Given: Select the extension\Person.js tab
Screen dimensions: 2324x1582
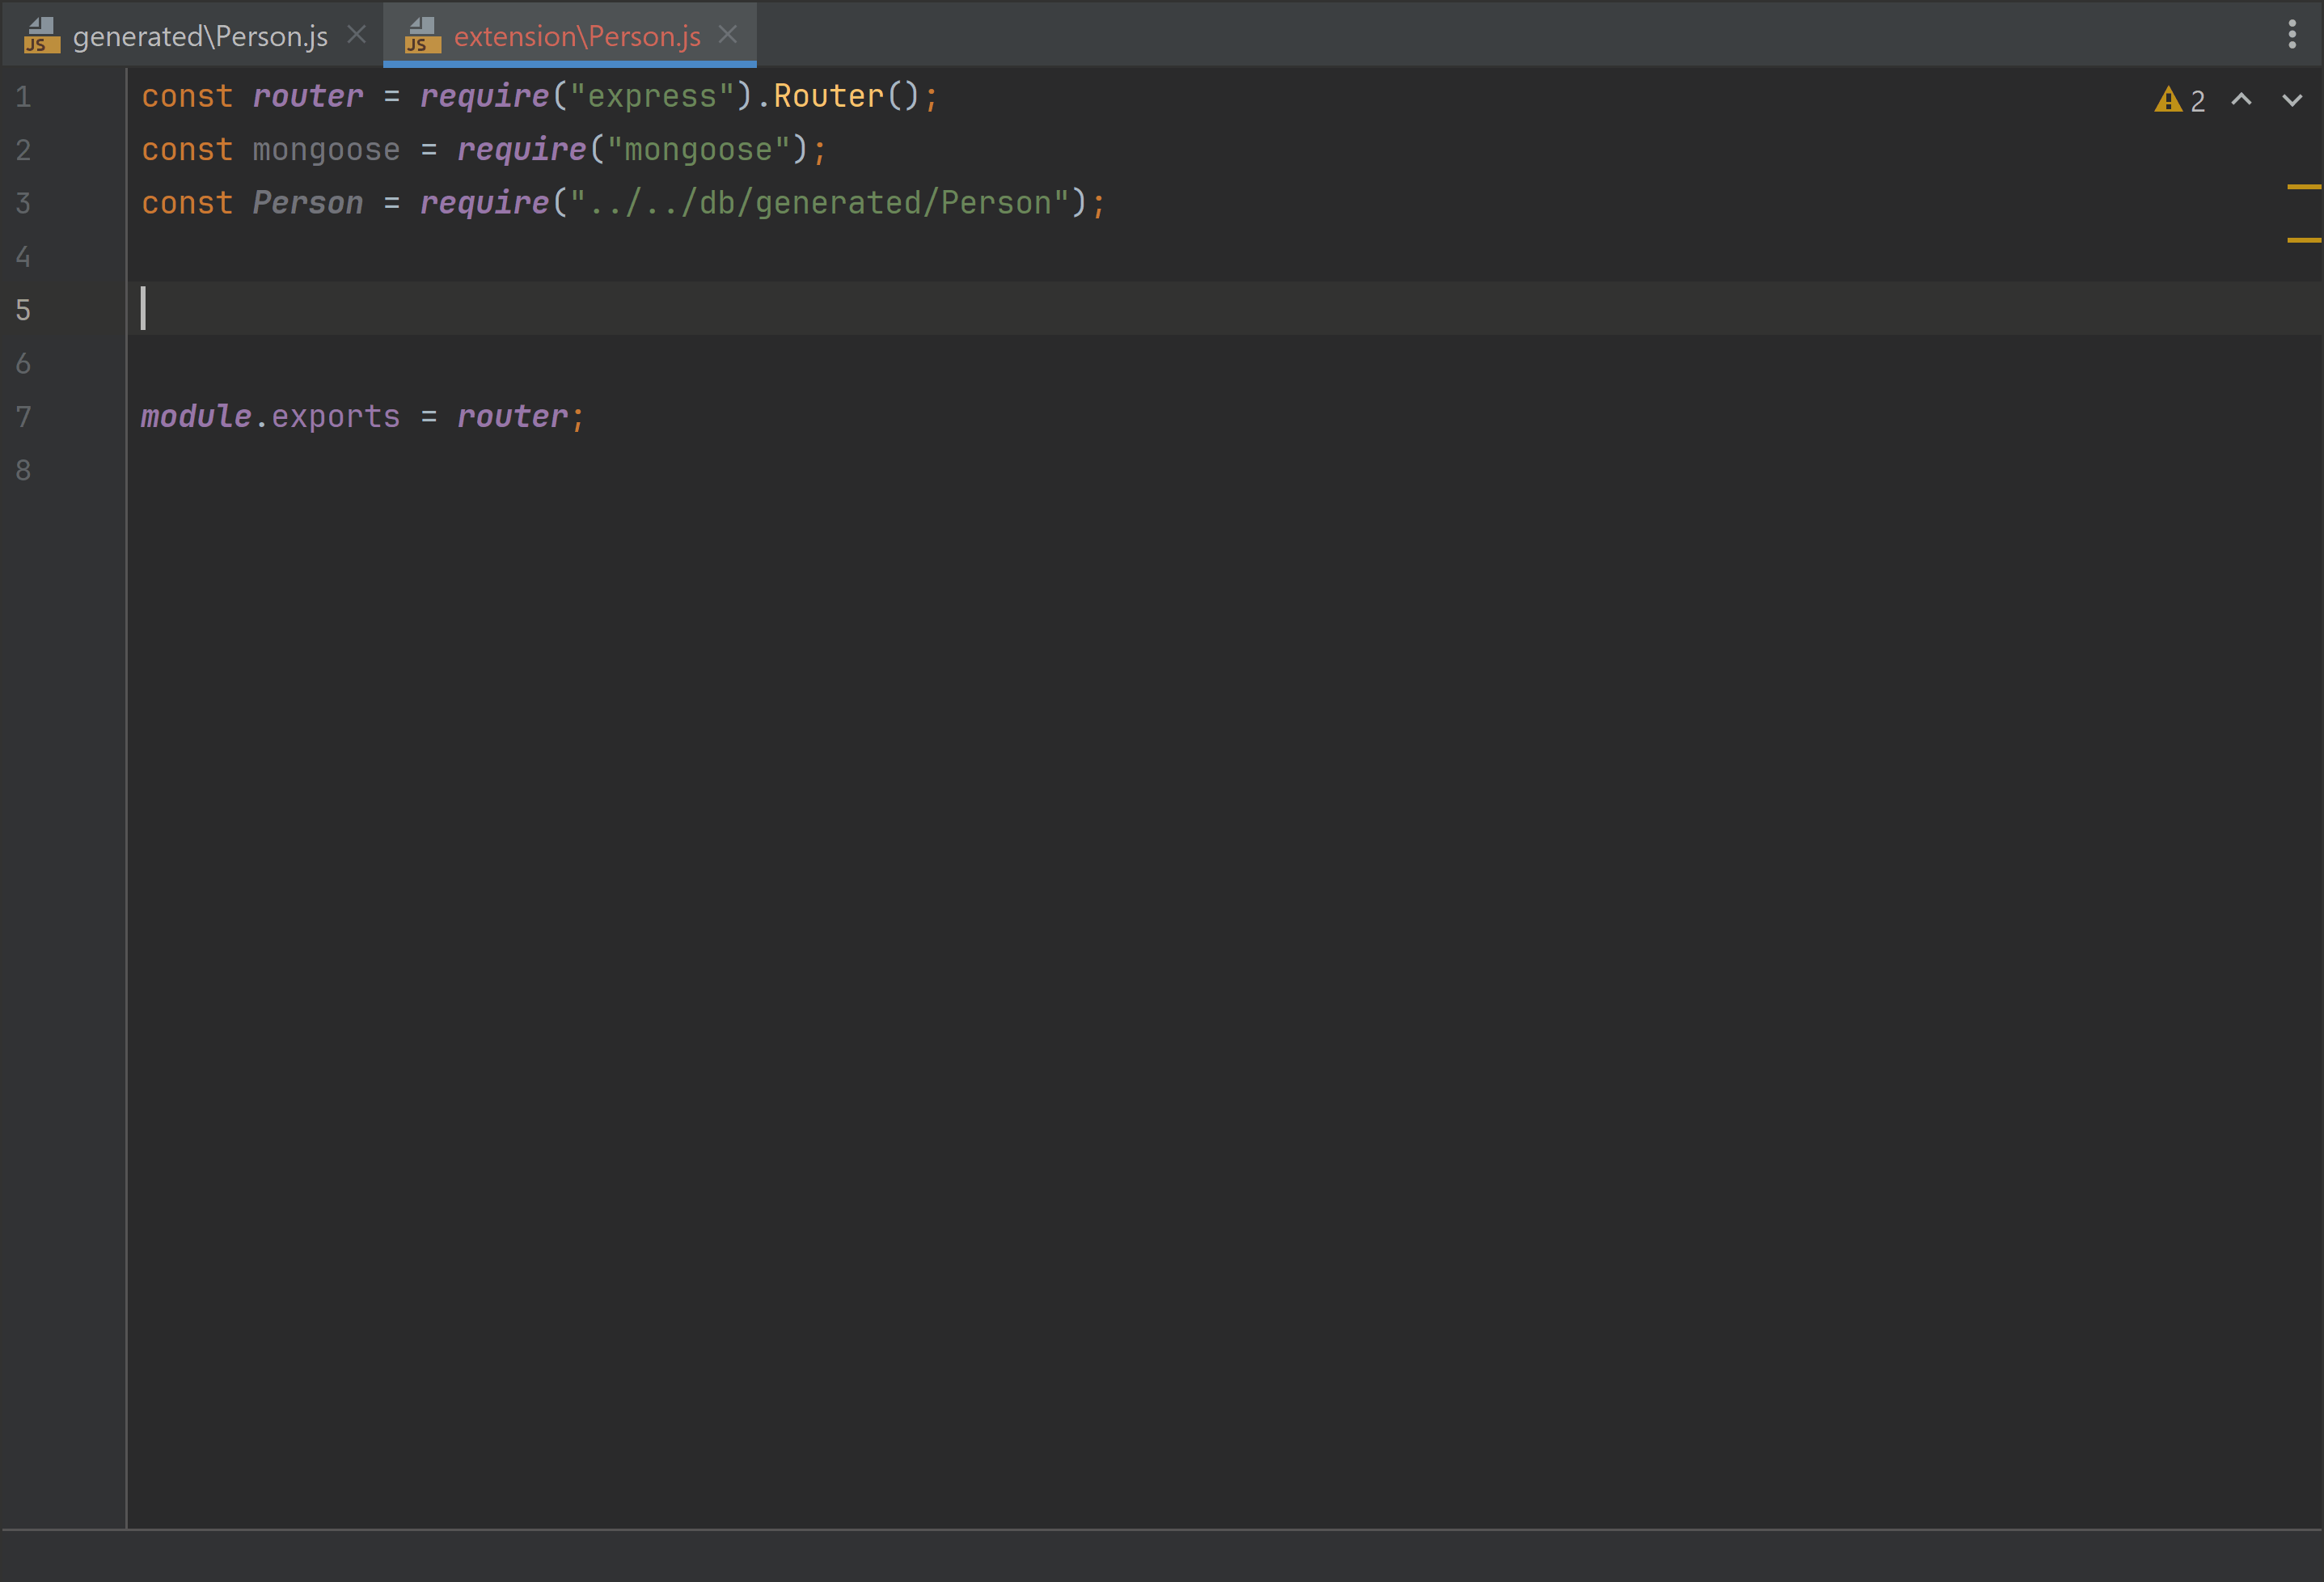Looking at the screenshot, I should coord(577,36).
